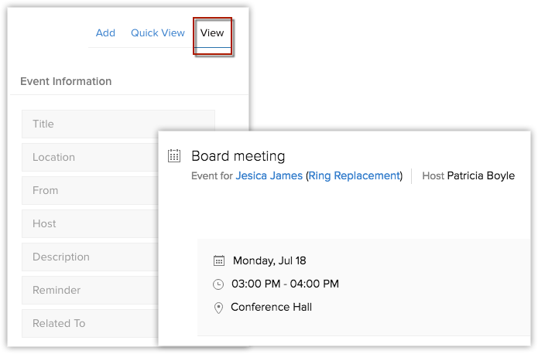
Task: Focus the Location field
Action: coord(89,157)
